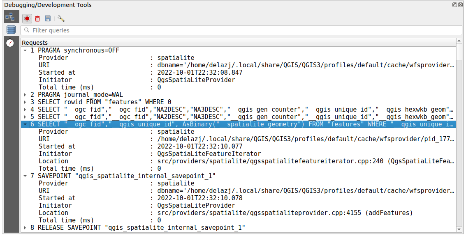The image size is (466, 238).
Task: Select the highlighted SELECT AsBinary query
Action: tap(165, 124)
